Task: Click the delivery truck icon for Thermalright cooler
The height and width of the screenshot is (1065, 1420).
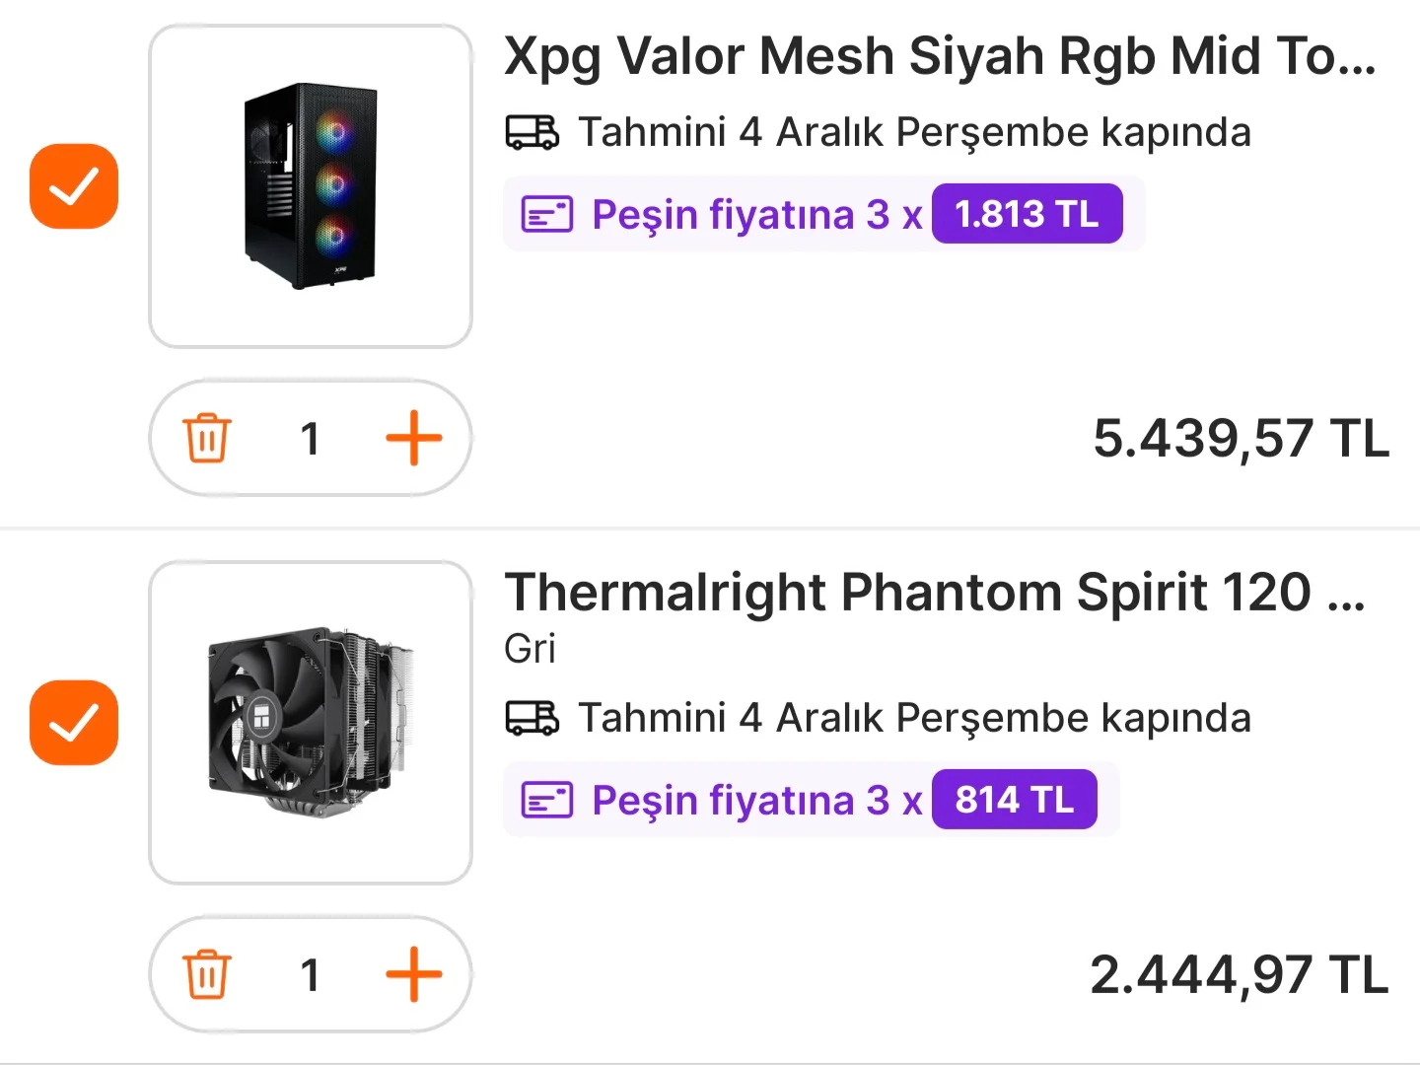Action: pyautogui.click(x=532, y=718)
